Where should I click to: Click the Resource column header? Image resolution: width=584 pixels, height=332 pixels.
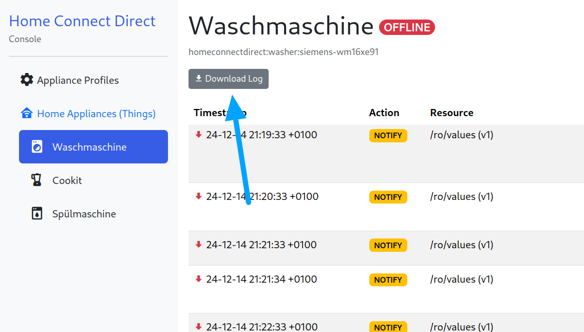(451, 113)
